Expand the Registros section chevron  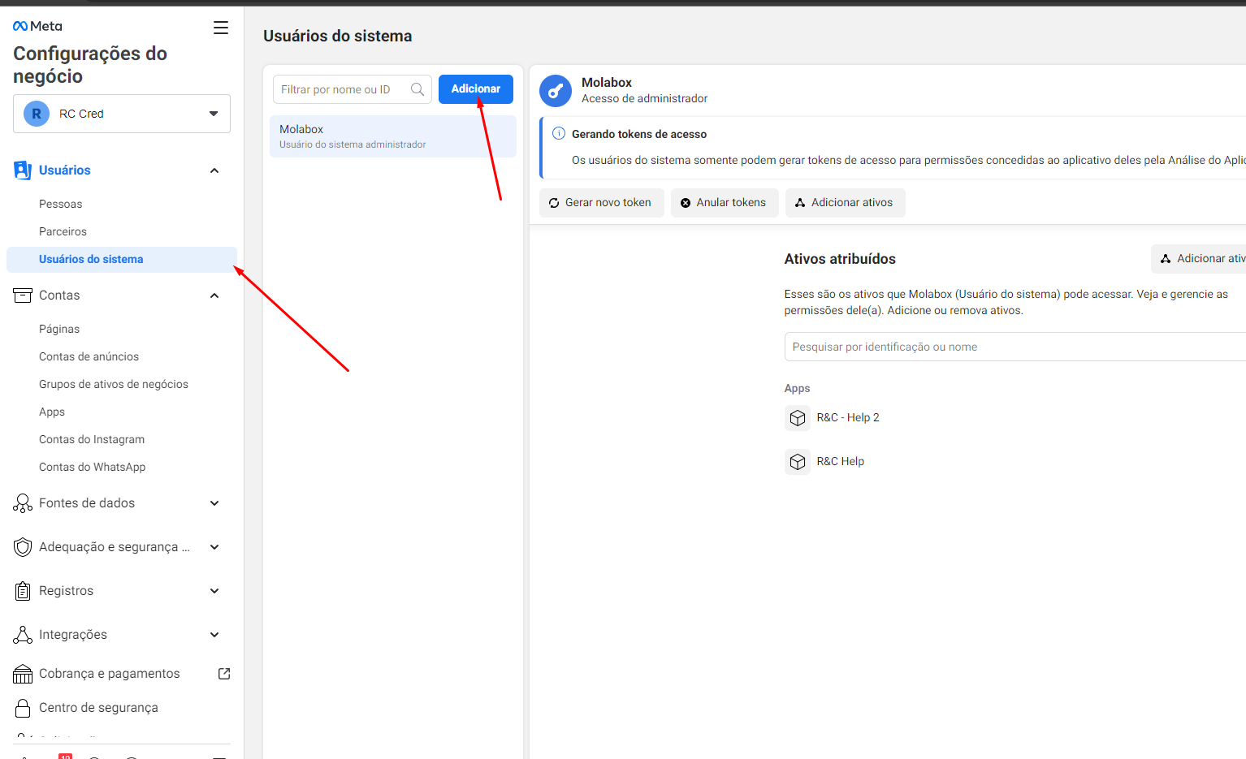(x=214, y=591)
